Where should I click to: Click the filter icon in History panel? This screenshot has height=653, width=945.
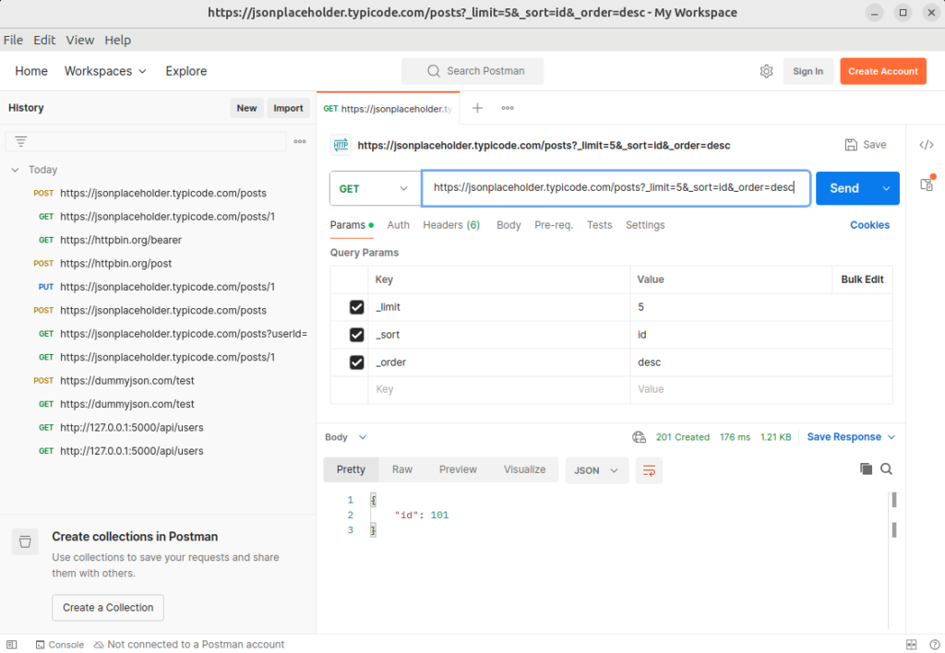(x=21, y=141)
